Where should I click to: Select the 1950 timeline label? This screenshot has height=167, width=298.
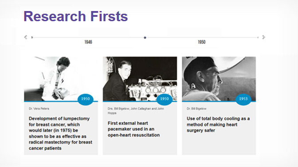202,42
